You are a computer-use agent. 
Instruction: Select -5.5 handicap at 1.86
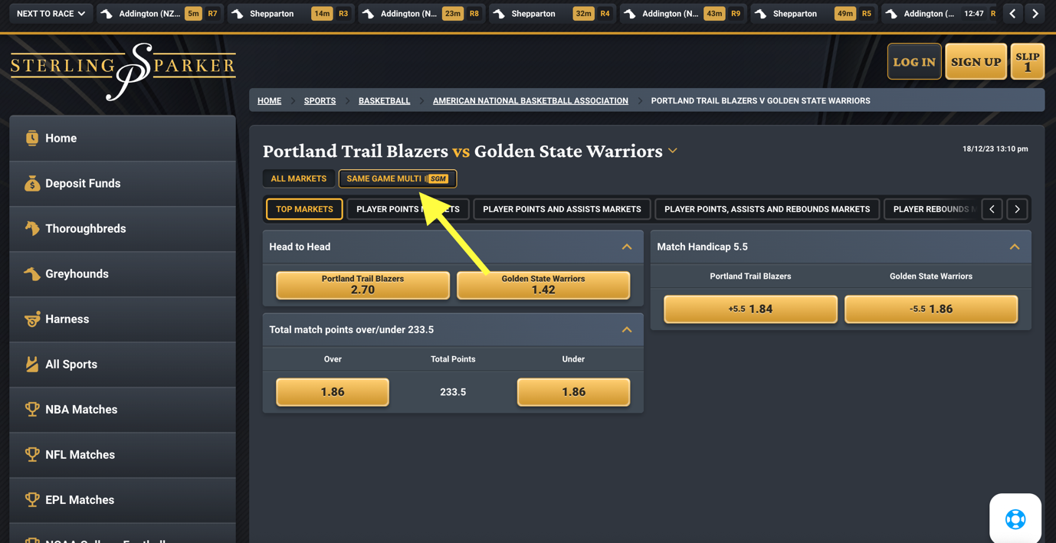(931, 309)
